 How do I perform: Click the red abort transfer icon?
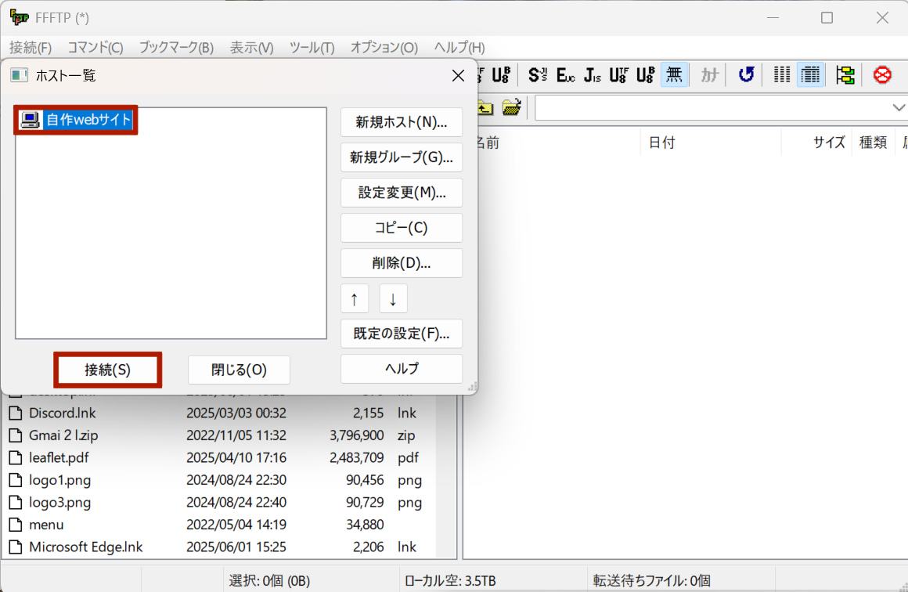point(882,75)
